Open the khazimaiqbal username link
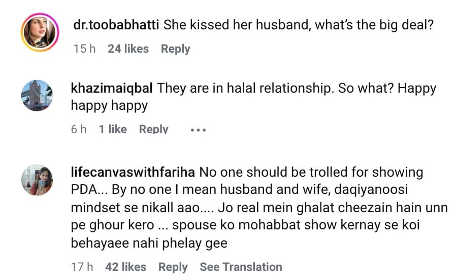The image size is (455, 280). click(x=112, y=88)
